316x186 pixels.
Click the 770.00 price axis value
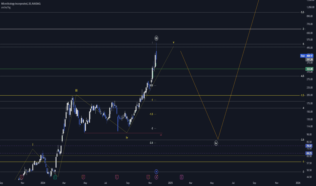point(310,24)
